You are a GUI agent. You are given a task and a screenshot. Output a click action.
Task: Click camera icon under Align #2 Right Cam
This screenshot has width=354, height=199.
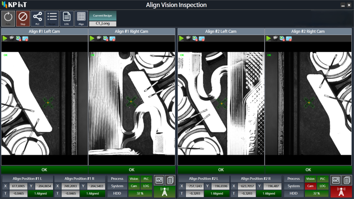275,38
